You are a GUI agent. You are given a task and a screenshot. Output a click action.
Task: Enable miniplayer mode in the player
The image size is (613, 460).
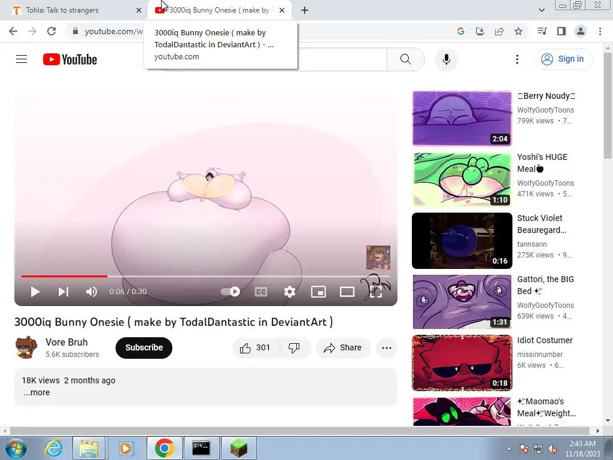(318, 292)
